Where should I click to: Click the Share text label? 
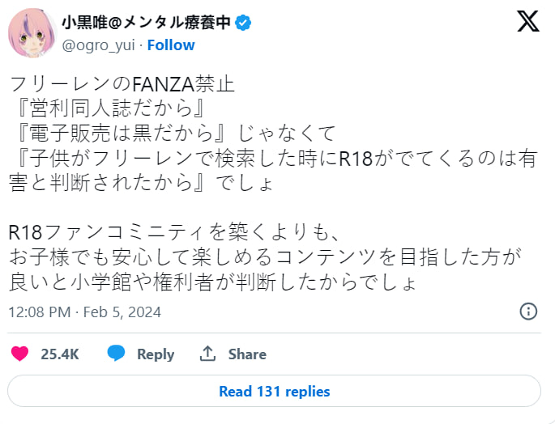(x=247, y=354)
